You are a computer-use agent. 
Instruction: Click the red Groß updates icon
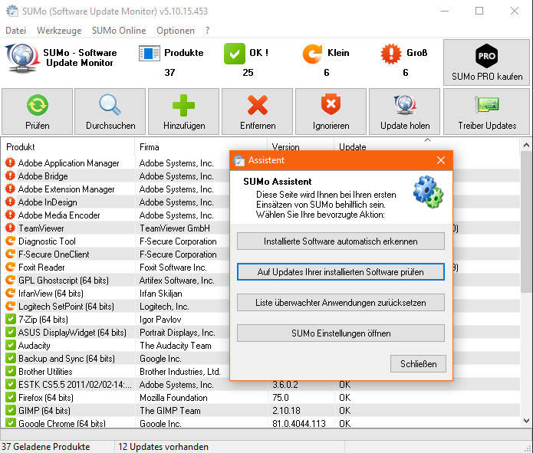(x=391, y=54)
